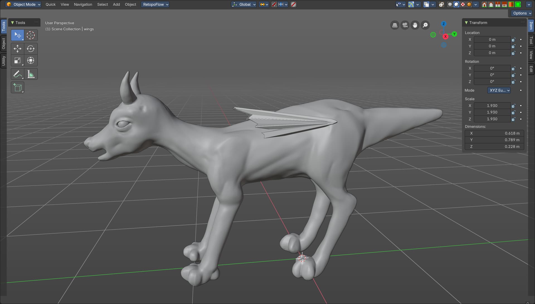
Task: Toggle snapping magnet
Action: pyautogui.click(x=274, y=4)
